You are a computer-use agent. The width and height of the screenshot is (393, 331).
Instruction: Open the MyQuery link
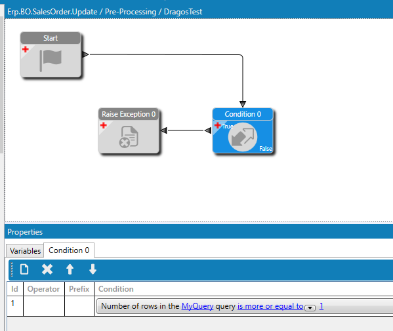point(197,306)
